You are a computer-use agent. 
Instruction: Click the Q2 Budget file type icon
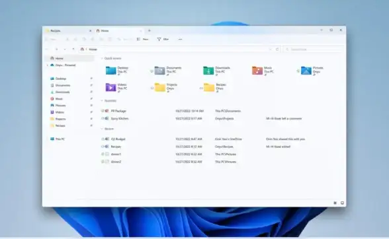click(x=107, y=139)
